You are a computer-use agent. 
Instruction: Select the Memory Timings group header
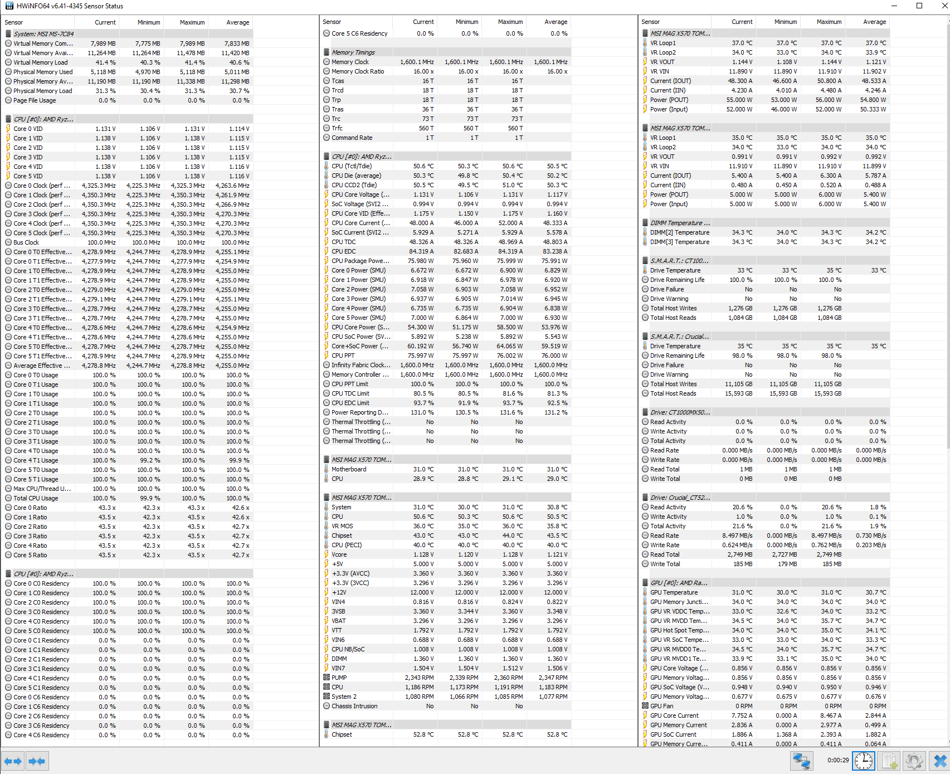point(446,52)
